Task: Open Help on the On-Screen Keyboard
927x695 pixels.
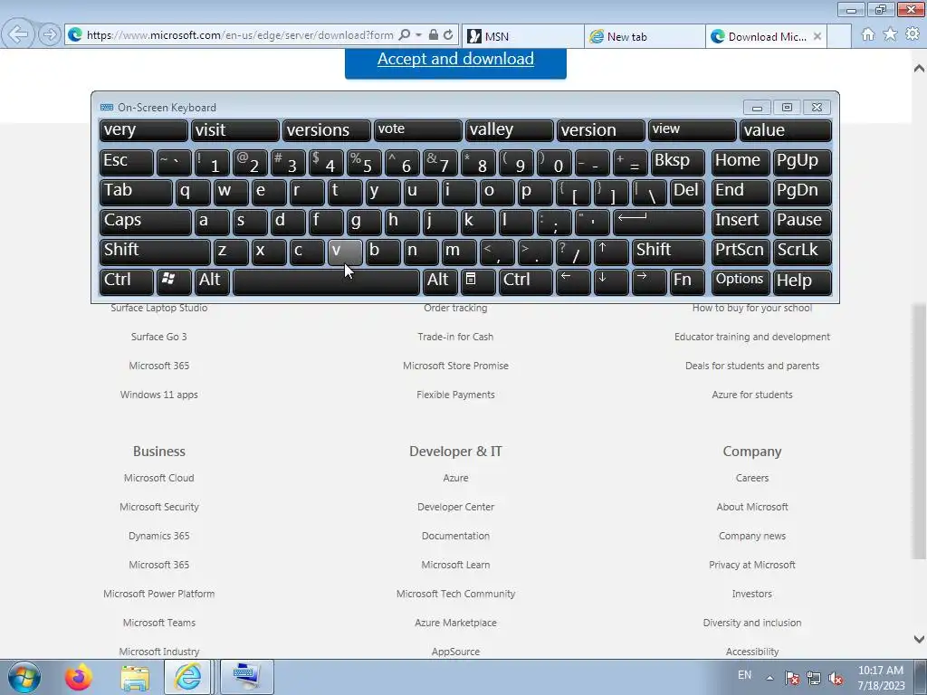Action: [x=802, y=281]
